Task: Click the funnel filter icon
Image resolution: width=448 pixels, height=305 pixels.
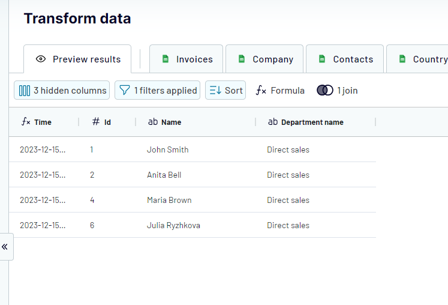Action: (125, 91)
